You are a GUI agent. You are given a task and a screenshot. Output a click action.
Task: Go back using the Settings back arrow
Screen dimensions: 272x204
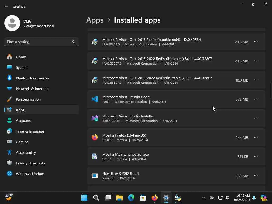point(6,6)
